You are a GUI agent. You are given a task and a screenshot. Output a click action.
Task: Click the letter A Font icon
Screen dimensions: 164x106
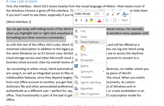pyautogui.click(x=76, y=55)
